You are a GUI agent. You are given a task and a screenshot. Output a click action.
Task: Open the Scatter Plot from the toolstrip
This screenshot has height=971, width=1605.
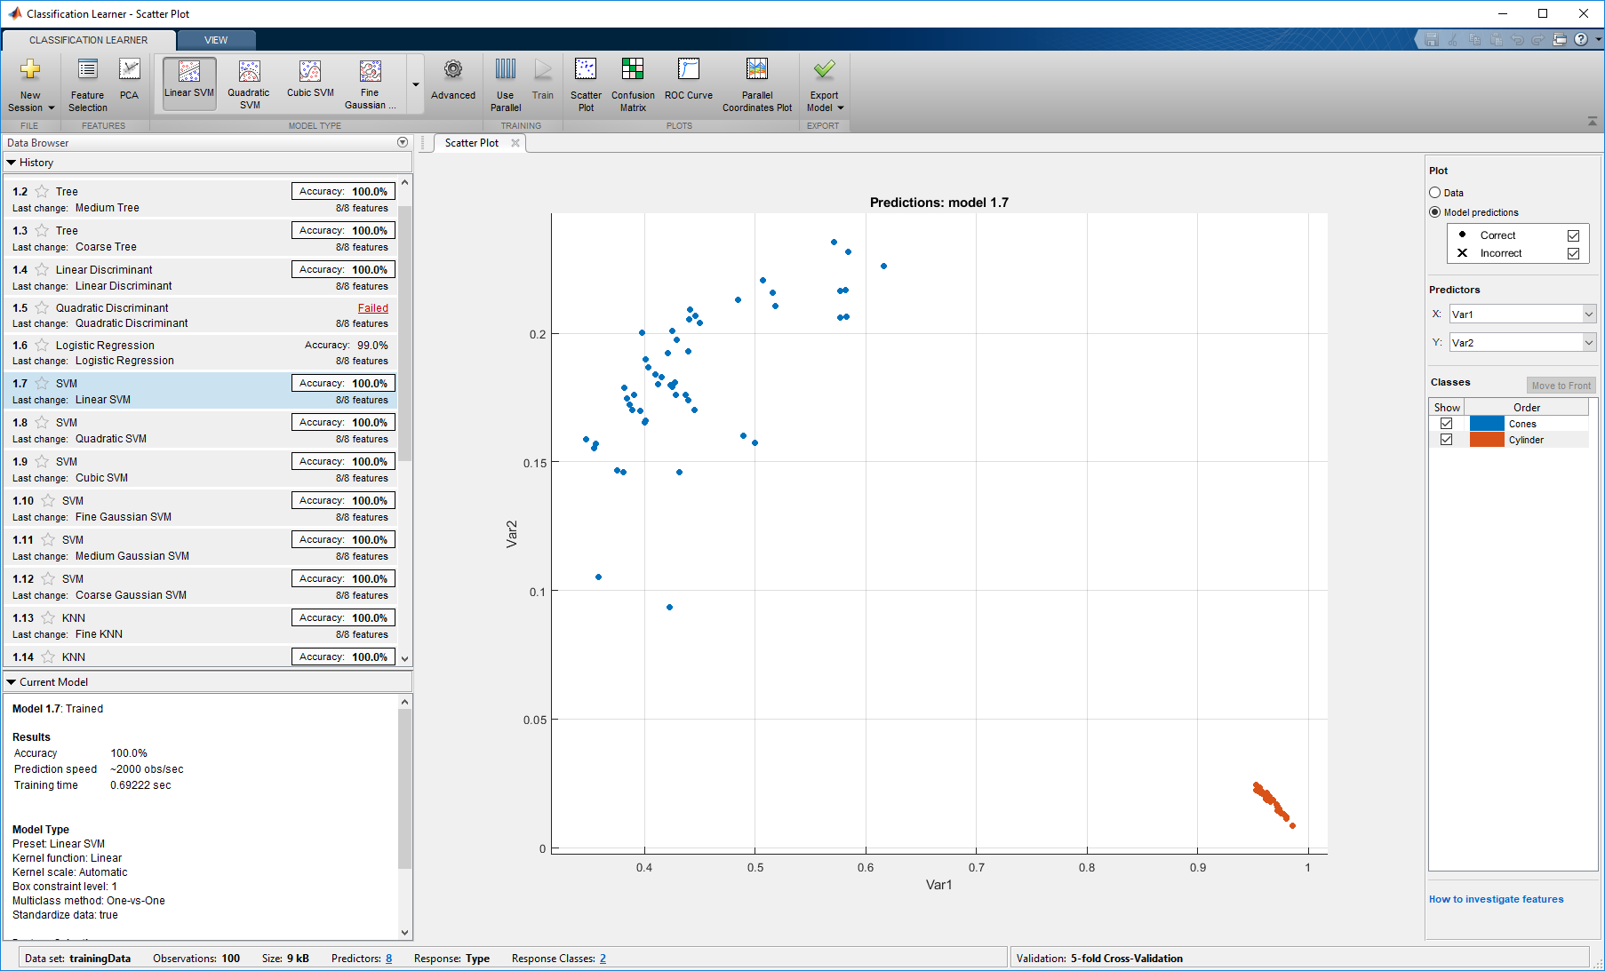[586, 85]
